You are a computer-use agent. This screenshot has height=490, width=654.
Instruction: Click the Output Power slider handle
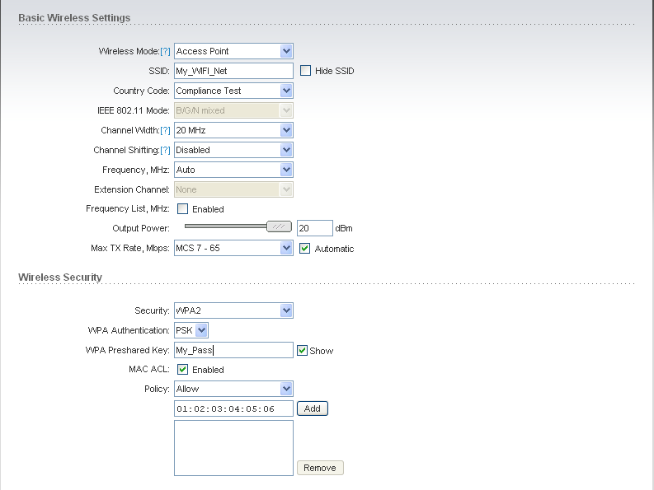pyautogui.click(x=279, y=226)
